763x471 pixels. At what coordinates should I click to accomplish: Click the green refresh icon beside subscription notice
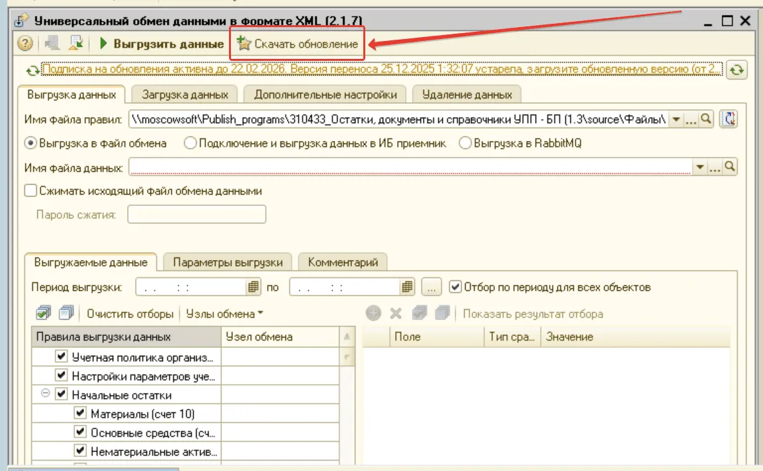pos(736,69)
